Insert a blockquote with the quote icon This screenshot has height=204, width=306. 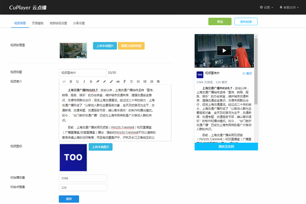[x=118, y=82]
